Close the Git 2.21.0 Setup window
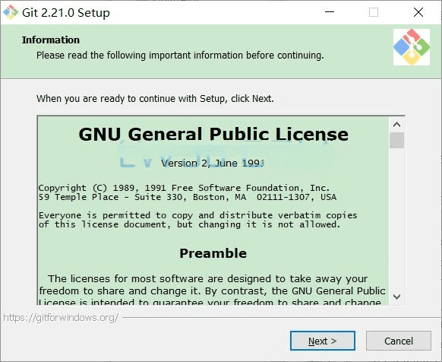442x362 pixels. 418,12
